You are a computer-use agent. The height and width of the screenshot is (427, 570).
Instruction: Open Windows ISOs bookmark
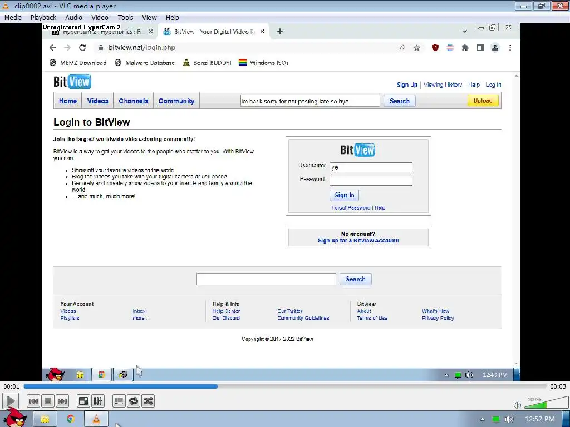tap(263, 63)
